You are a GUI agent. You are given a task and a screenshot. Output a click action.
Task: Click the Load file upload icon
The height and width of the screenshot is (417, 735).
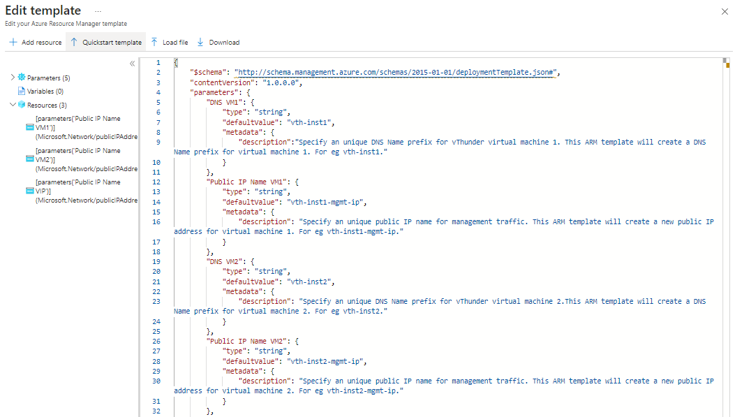154,42
